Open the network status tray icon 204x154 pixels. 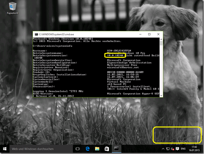(168, 149)
